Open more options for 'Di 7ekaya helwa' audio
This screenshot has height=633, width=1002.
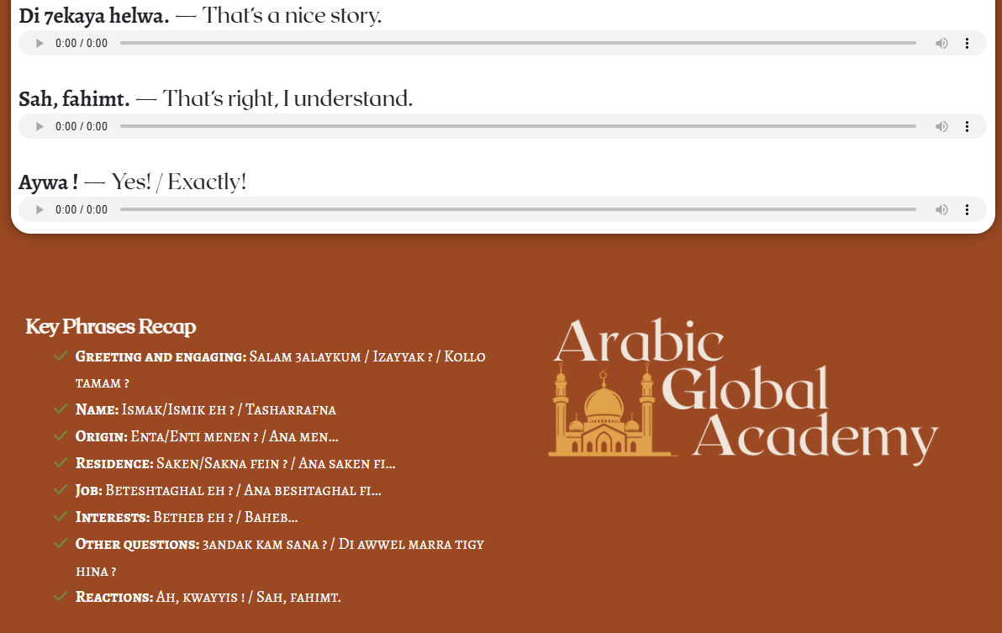967,43
